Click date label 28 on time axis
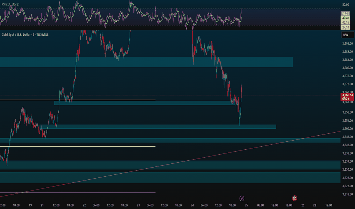 point(315,205)
